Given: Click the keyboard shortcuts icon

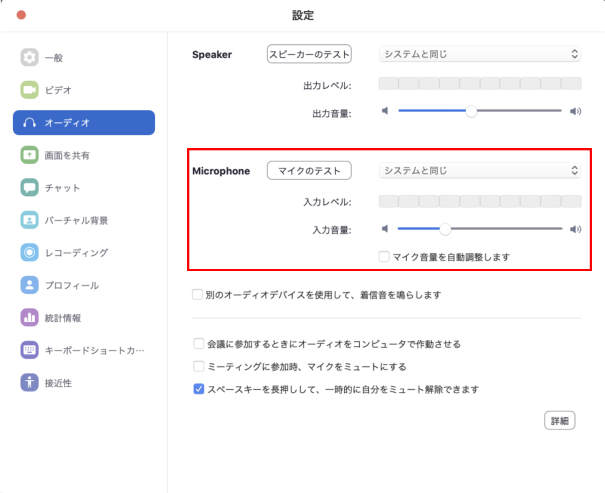Looking at the screenshot, I should pyautogui.click(x=29, y=350).
